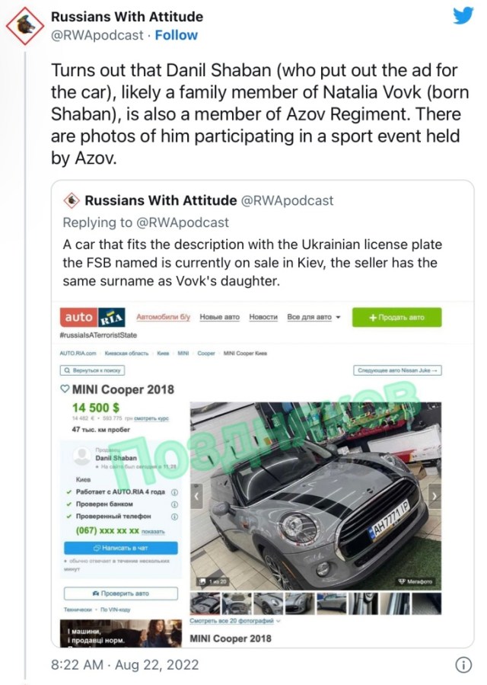This screenshot has width=487, height=685.
Task: Click the Twitter bird logo
Action: (x=463, y=16)
